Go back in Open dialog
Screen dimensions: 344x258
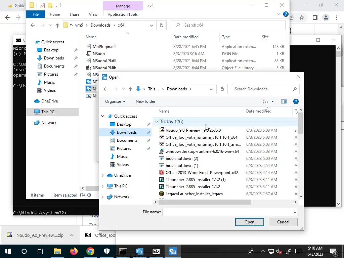pyautogui.click(x=105, y=89)
